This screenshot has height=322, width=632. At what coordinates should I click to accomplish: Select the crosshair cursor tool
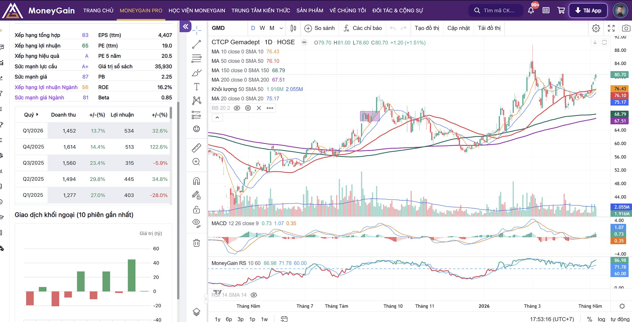coord(197,30)
